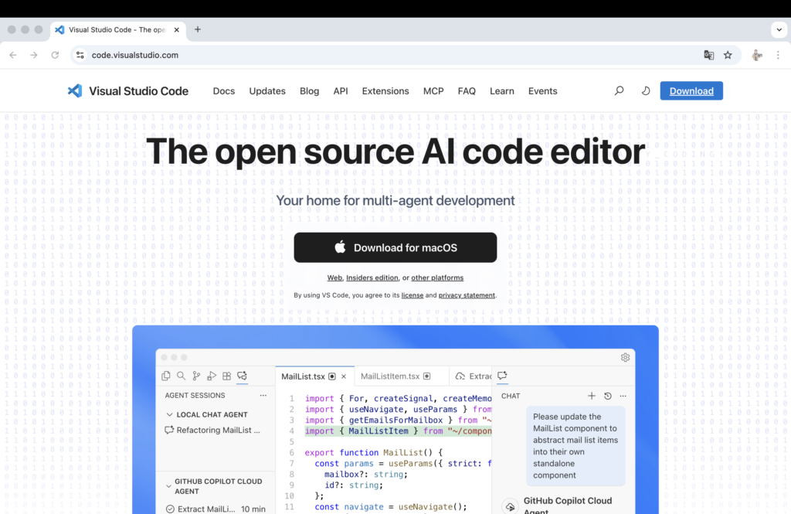Screen dimensions: 791x514
Task: Click the Visual Studio Code logo icon in header
Action: (75, 91)
